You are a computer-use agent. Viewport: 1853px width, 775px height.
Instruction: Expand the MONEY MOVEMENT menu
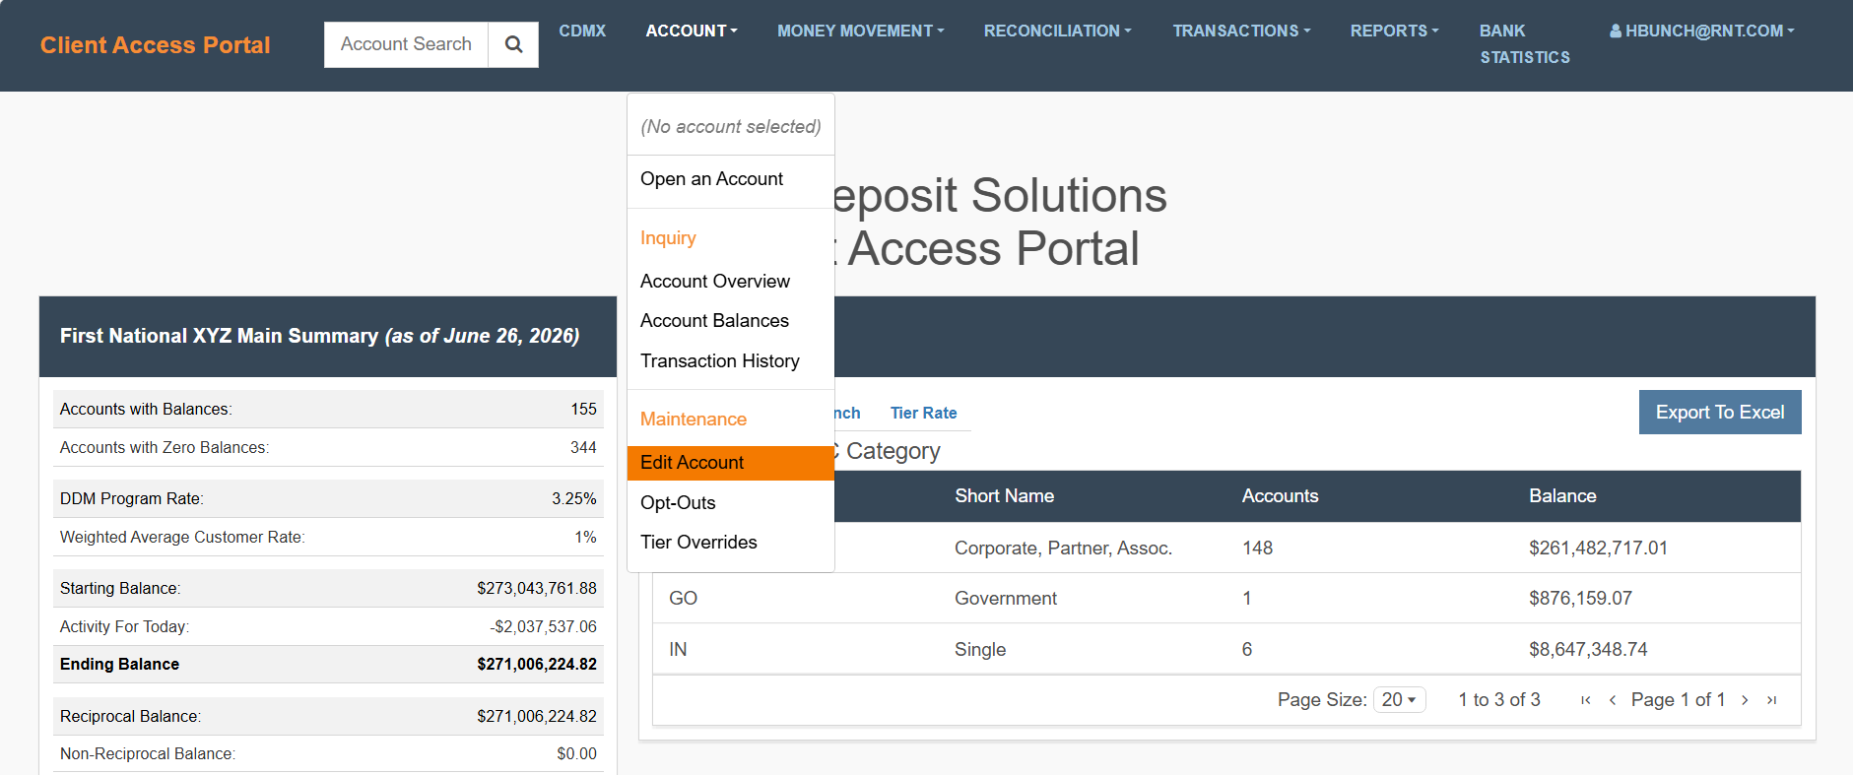pos(860,31)
